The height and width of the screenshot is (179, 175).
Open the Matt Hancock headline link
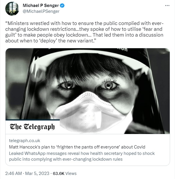tap(77, 147)
